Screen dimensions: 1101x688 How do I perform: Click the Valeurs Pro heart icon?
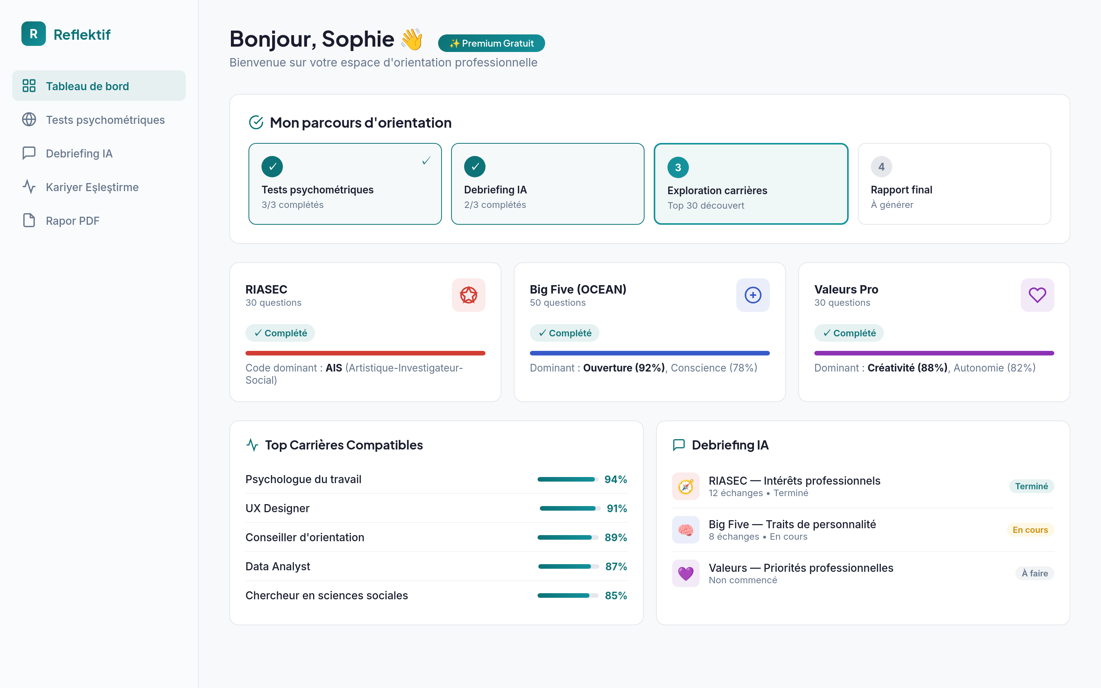1037,295
